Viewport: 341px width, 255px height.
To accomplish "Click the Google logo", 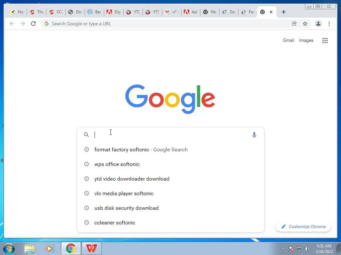I will pyautogui.click(x=170, y=99).
